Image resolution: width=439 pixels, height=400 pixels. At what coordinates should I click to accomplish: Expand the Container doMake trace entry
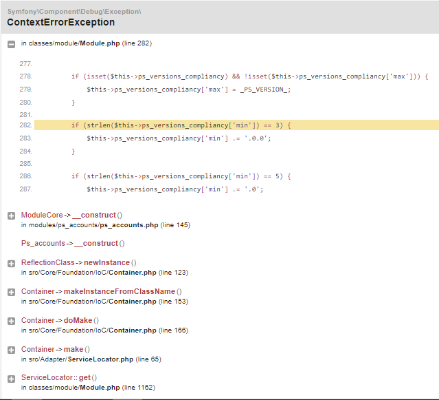pyautogui.click(x=11, y=322)
